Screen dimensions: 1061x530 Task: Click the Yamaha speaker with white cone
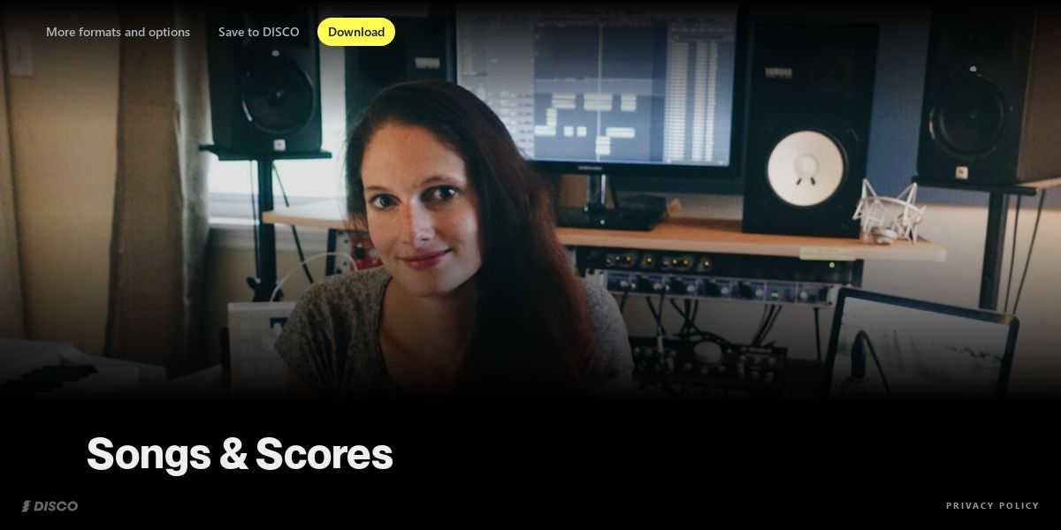pyautogui.click(x=805, y=128)
